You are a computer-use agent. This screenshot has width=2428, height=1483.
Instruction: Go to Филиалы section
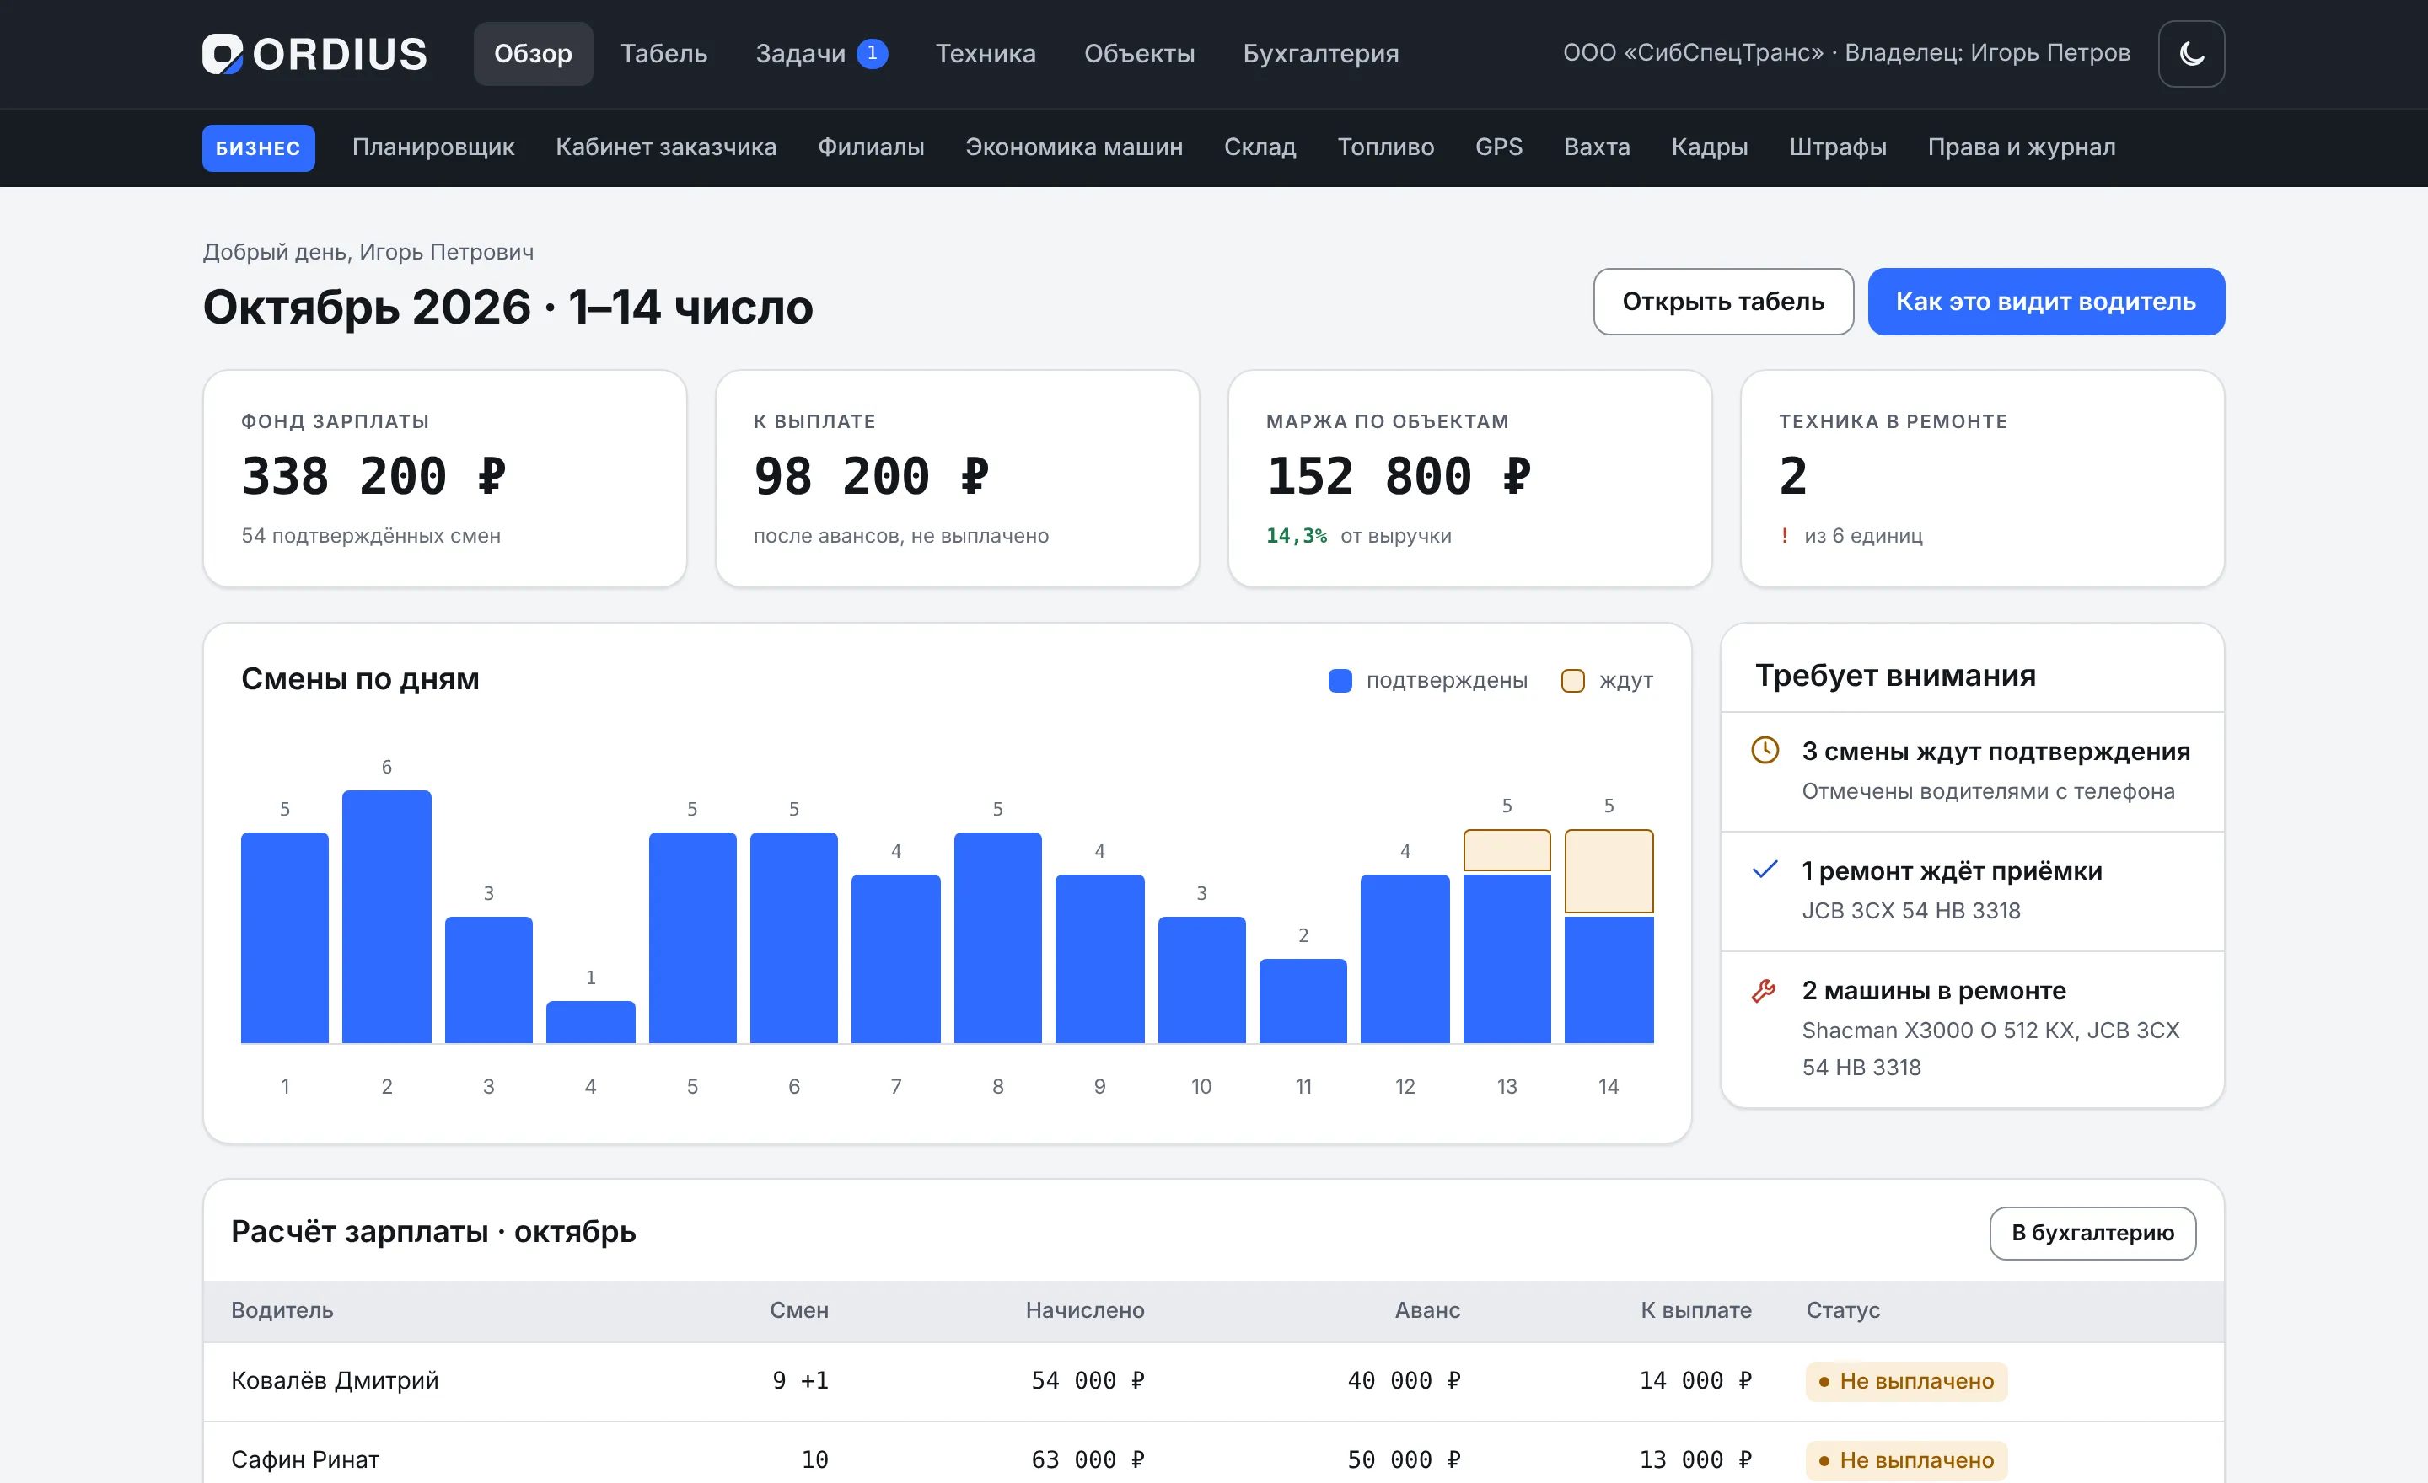pos(871,147)
